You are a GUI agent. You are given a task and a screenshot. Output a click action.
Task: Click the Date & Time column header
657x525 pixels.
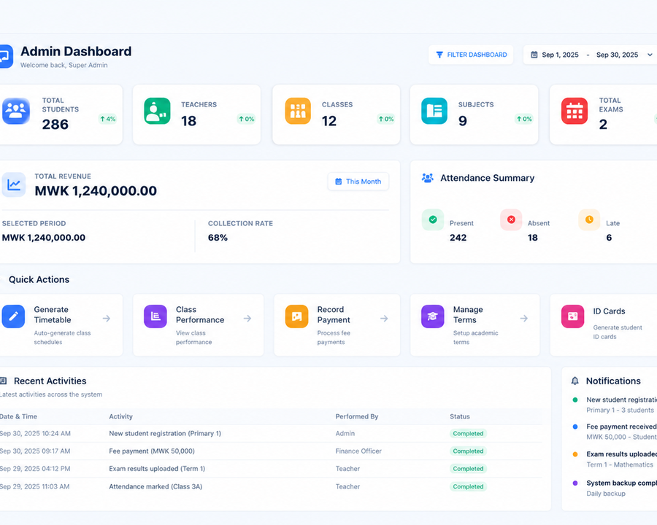coord(18,416)
